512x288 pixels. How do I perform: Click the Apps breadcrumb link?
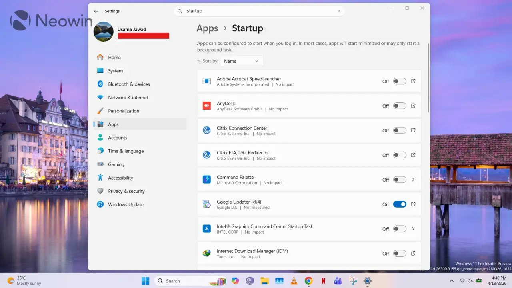click(207, 28)
